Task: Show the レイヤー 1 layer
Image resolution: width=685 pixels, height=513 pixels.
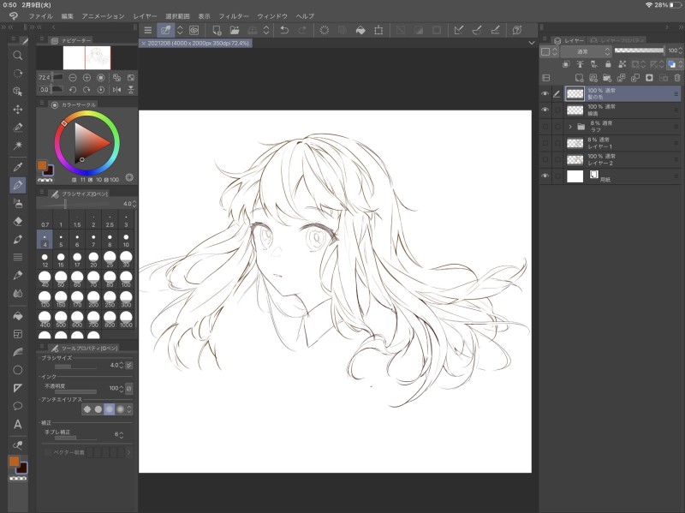Action: [545, 142]
